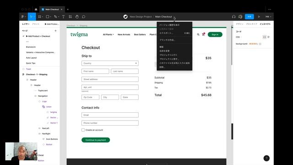Image resolution: width=293 pixels, height=165 pixels.
Task: Click Best Sellers nav link
Action: [x=140, y=34]
